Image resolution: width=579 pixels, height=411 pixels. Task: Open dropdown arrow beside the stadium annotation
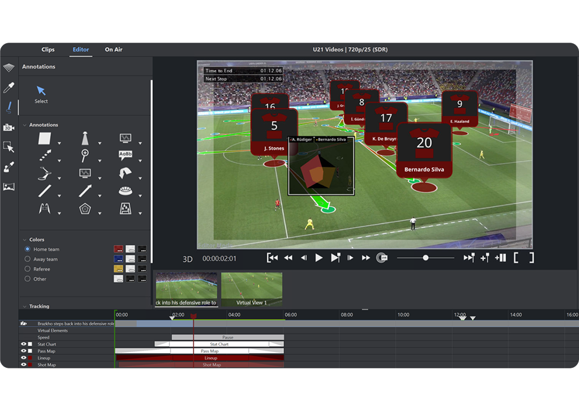[x=140, y=196]
